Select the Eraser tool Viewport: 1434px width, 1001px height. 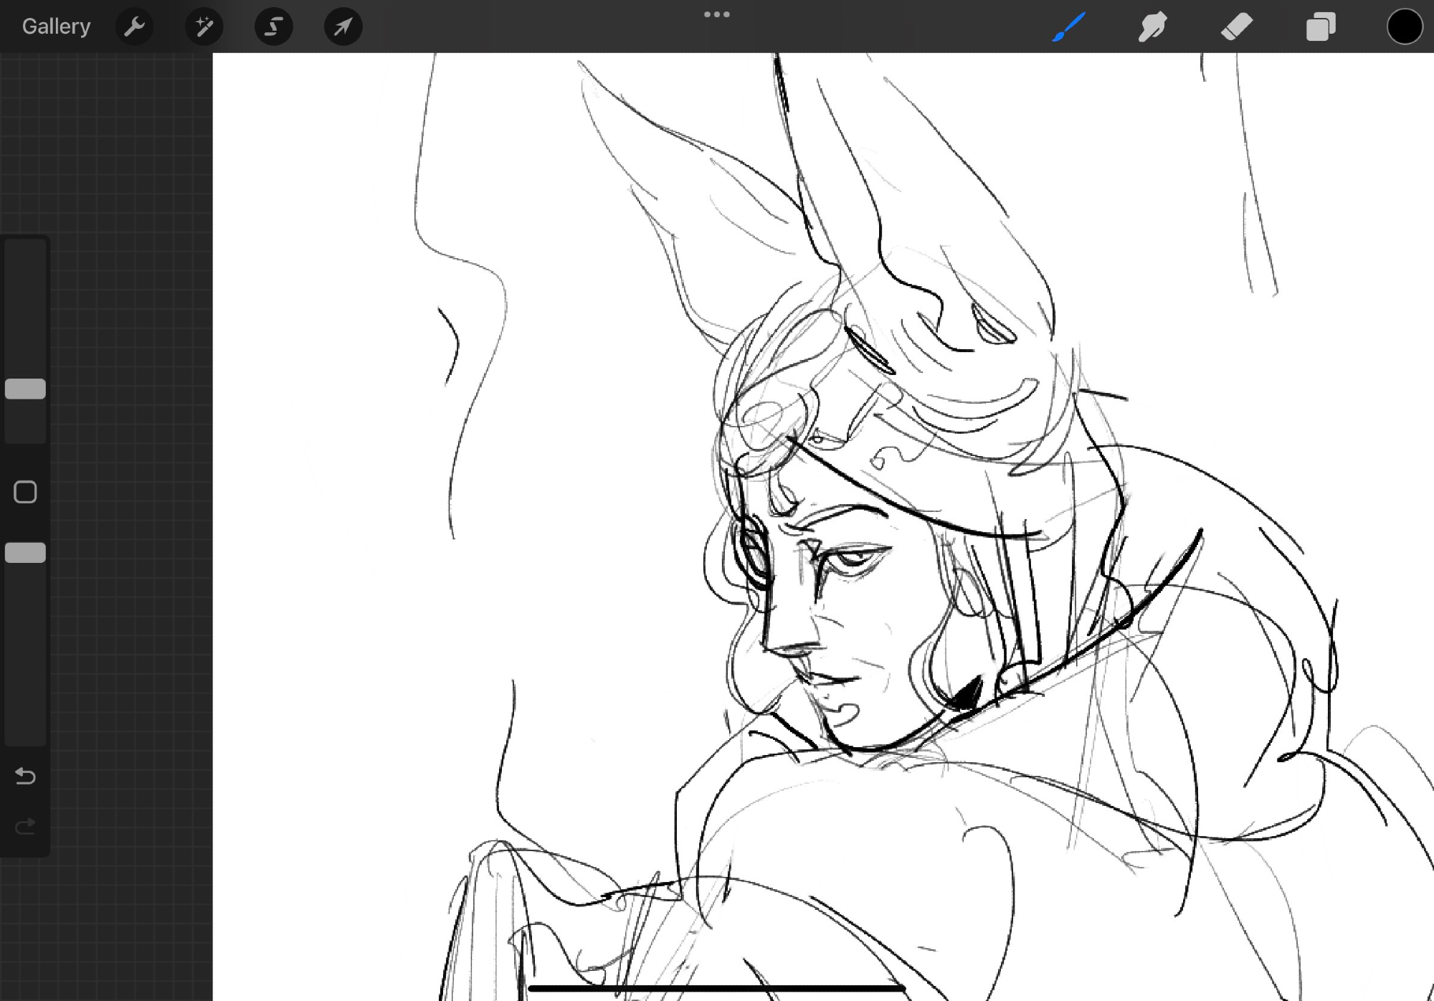click(x=1236, y=27)
